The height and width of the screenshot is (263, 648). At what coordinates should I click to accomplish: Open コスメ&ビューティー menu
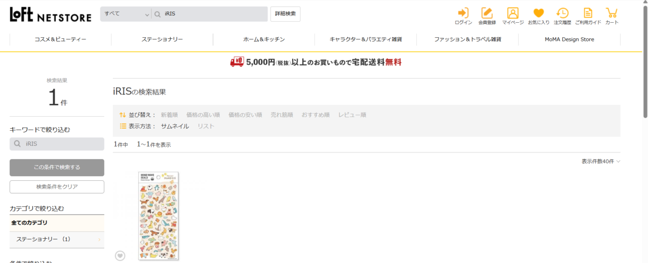(60, 39)
